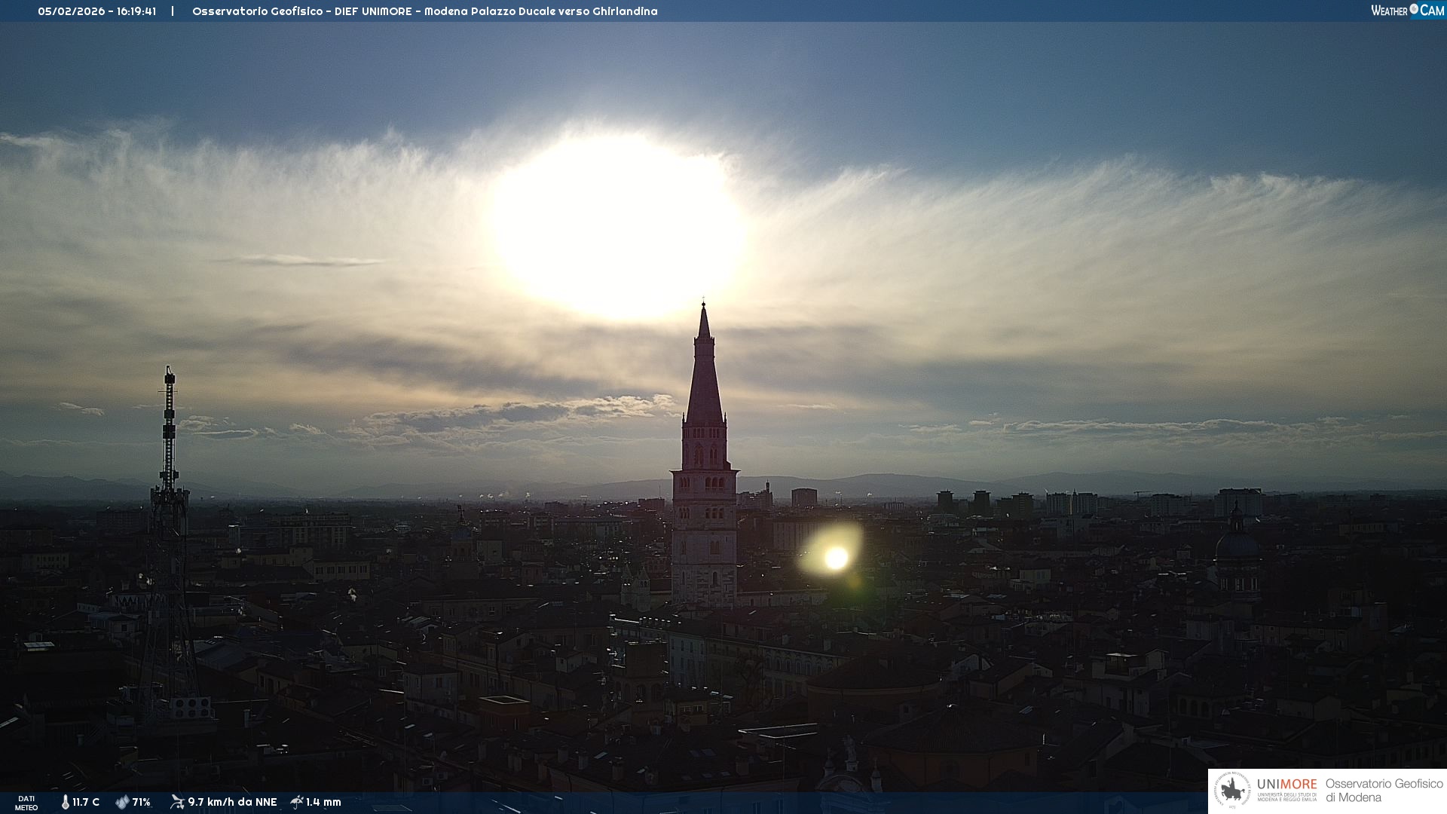Click the 16:19:41 time stamp
The image size is (1447, 814).
pyautogui.click(x=136, y=11)
